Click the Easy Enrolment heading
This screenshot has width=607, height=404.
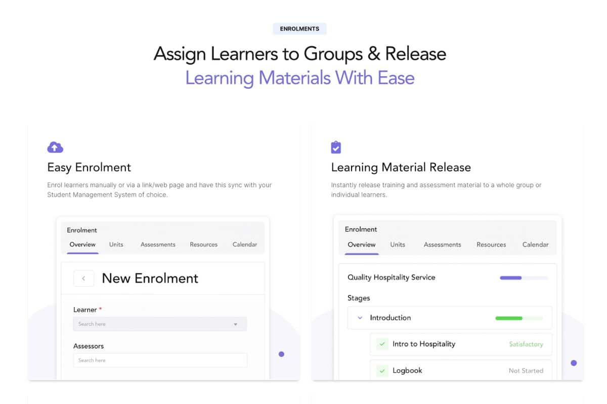coord(89,168)
